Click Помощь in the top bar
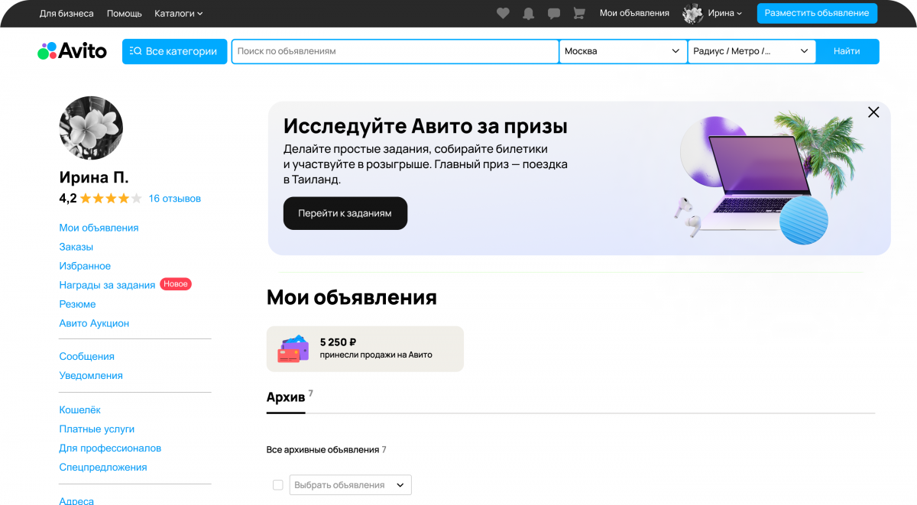This screenshot has width=917, height=505. tap(125, 13)
